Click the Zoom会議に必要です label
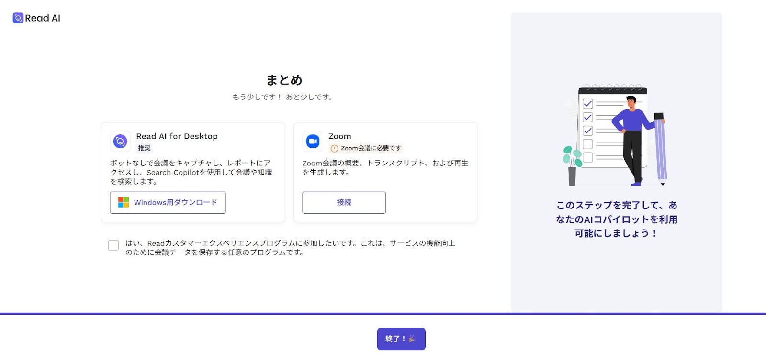766x361 pixels. [x=371, y=148]
